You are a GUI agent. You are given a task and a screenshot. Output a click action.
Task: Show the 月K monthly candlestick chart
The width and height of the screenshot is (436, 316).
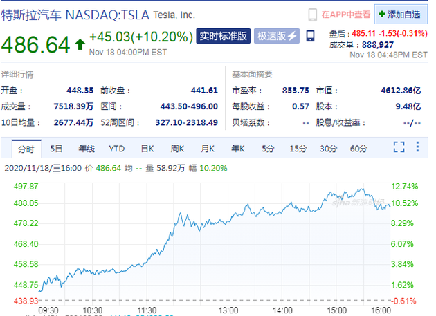tap(208, 149)
